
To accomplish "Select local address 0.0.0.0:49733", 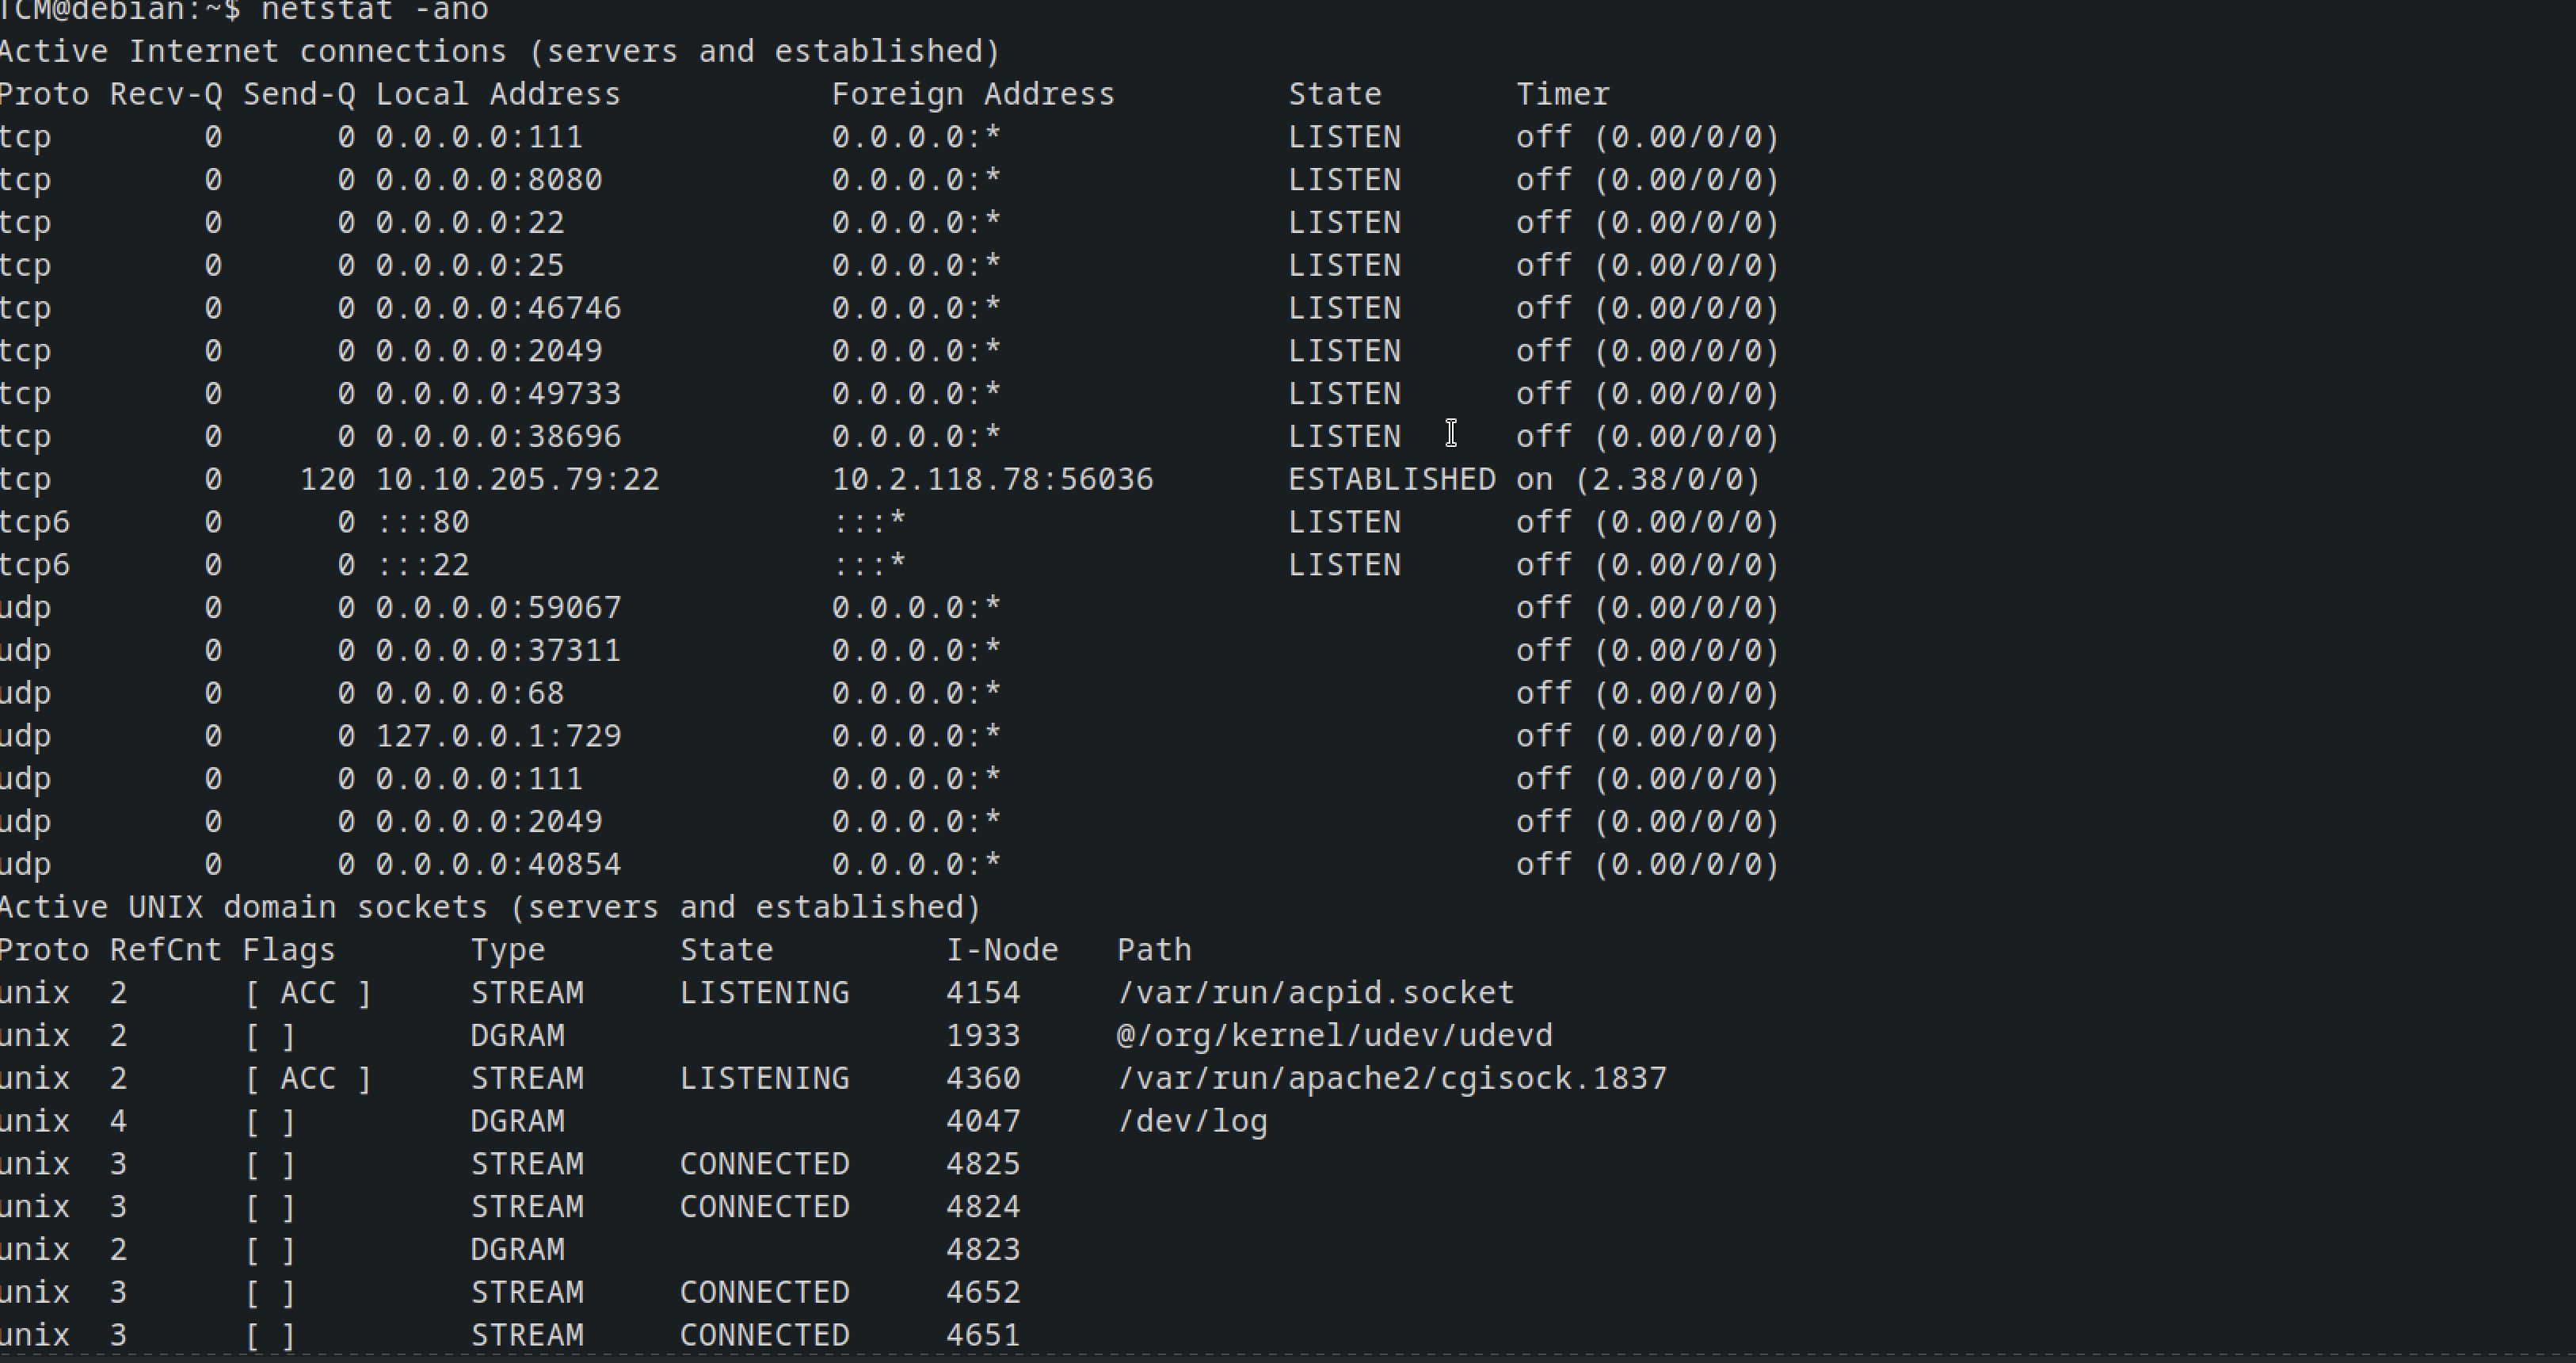I will pos(499,395).
